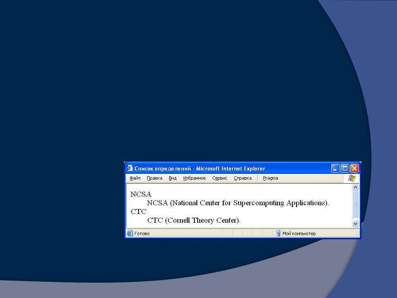This screenshot has width=397, height=298.
Task: Click the National Center for Supercomputing Applications description
Action: point(238,203)
